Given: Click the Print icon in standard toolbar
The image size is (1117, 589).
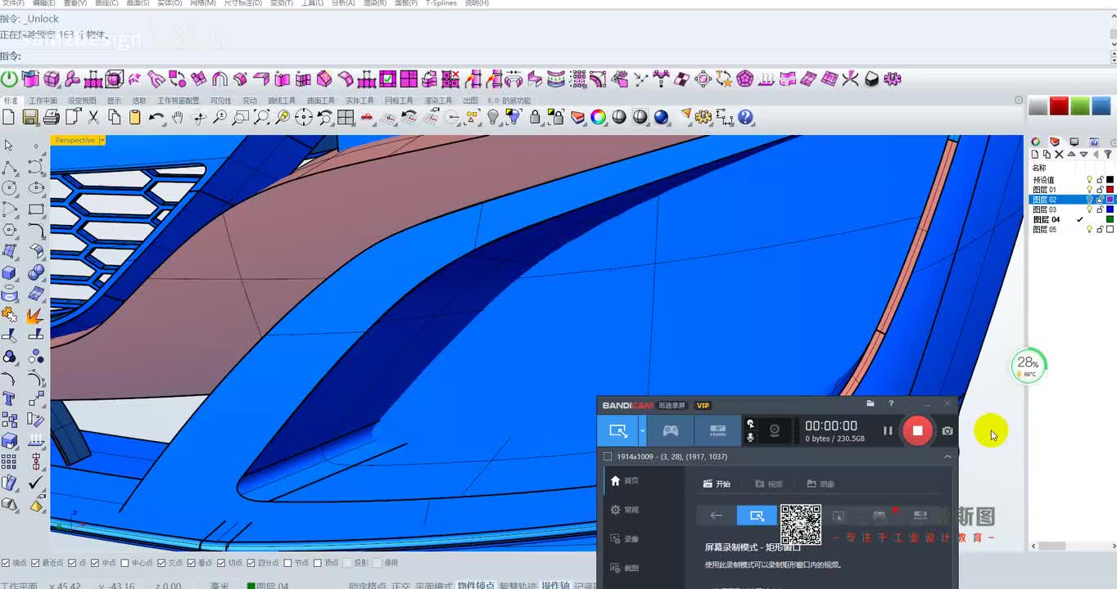Looking at the screenshot, I should point(51,118).
